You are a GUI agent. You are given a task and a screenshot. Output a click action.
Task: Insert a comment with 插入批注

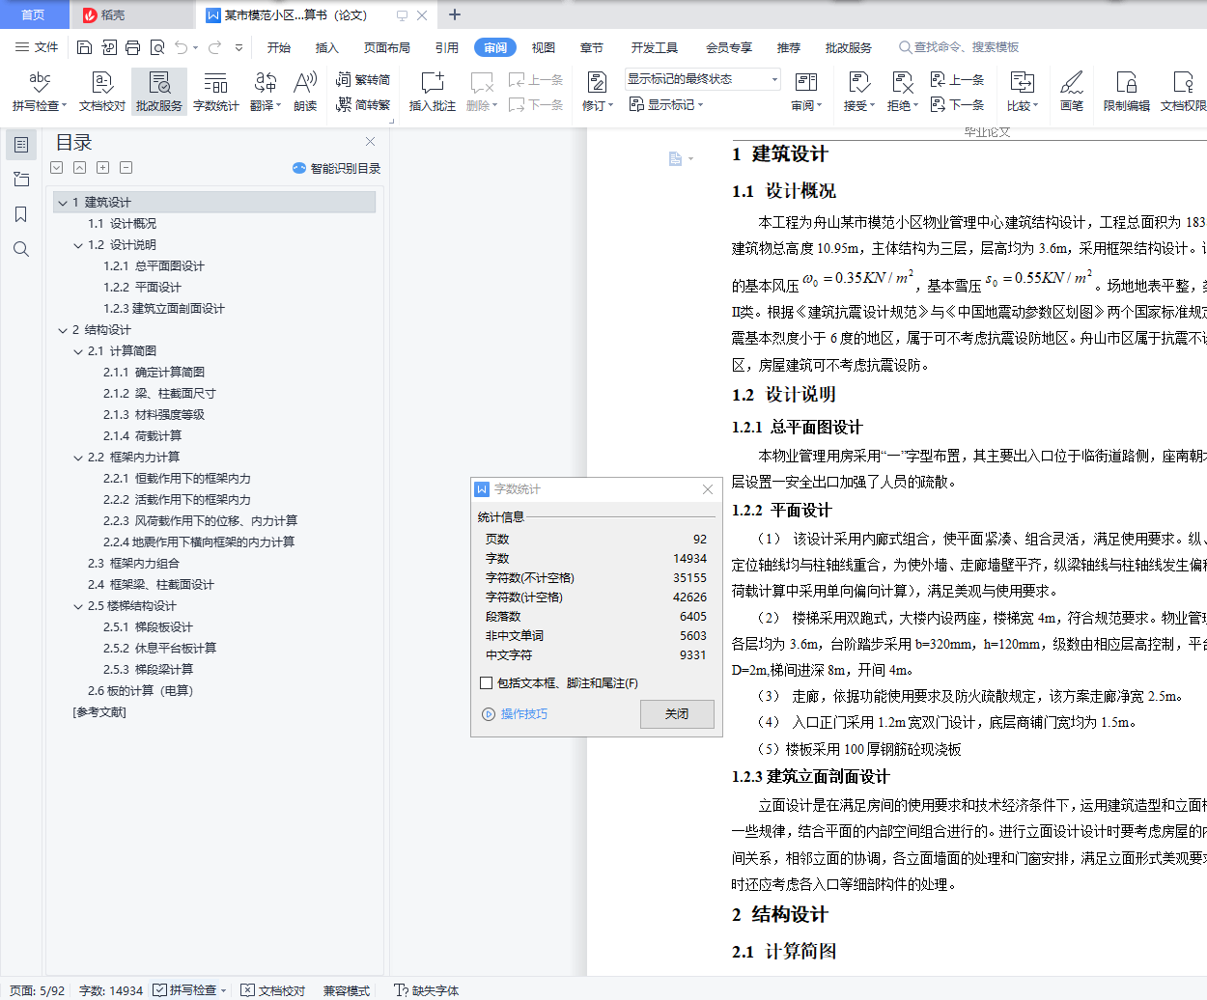[x=433, y=91]
